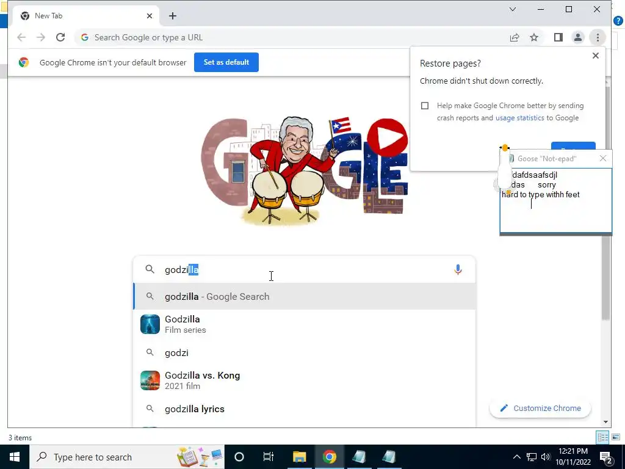Open the clock and date
This screenshot has width=625, height=469.
pyautogui.click(x=573, y=457)
